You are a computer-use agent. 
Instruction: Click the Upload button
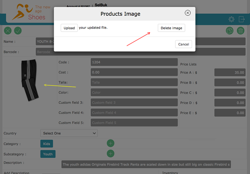(69, 28)
